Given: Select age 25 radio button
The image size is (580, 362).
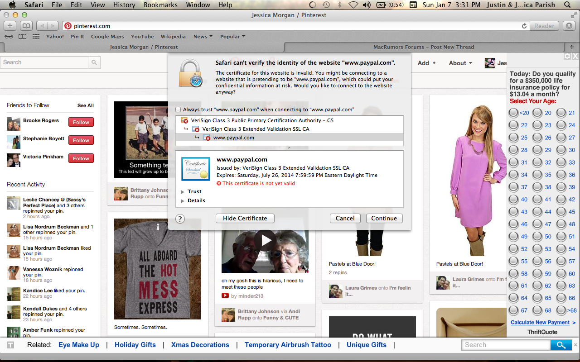Looking at the screenshot, I should [513, 138].
